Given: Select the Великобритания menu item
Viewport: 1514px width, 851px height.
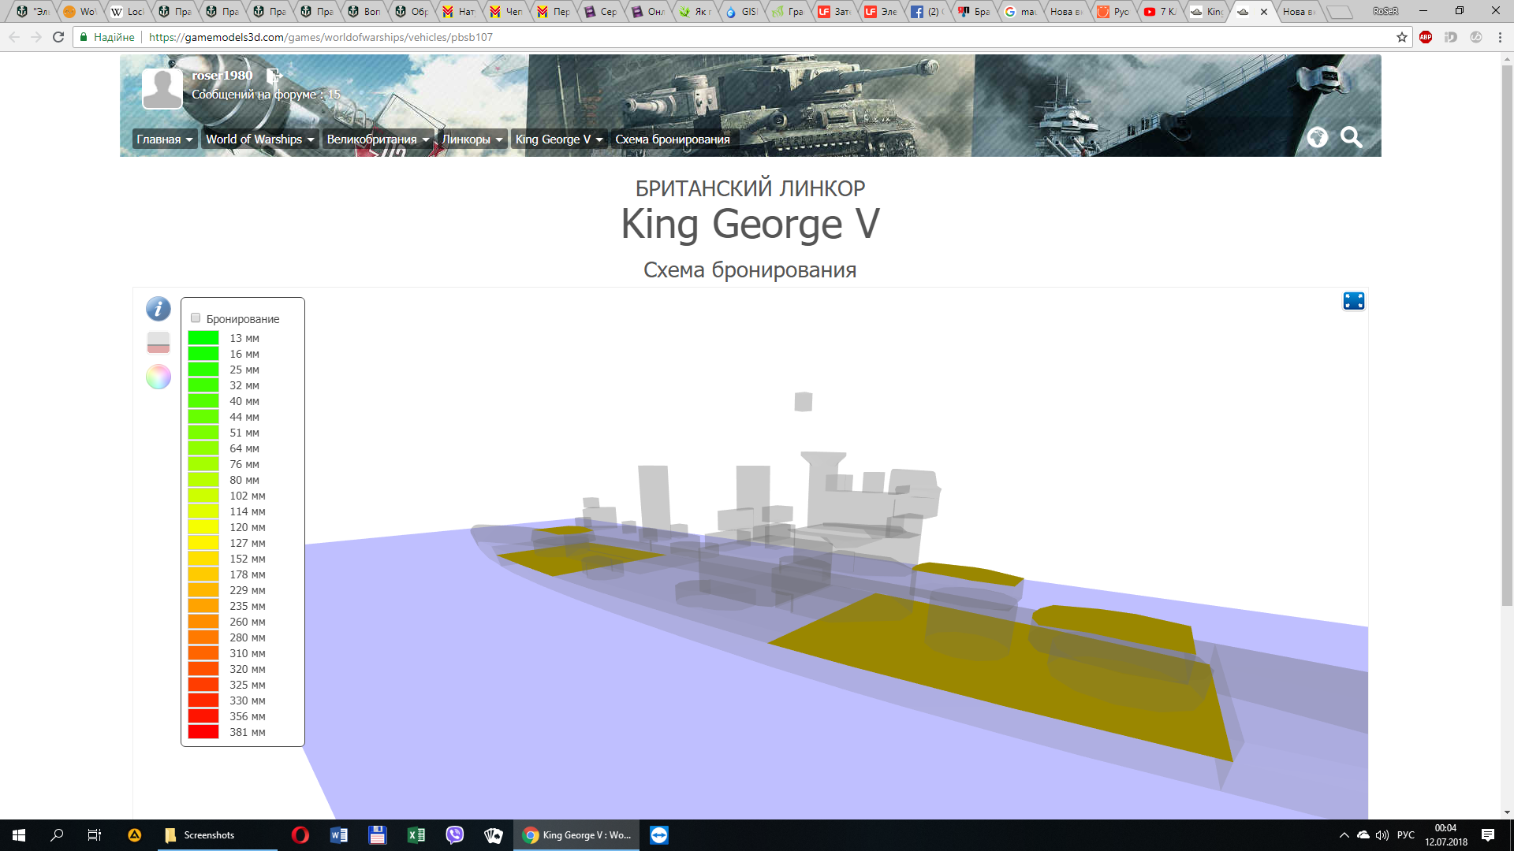Looking at the screenshot, I should click(x=378, y=139).
